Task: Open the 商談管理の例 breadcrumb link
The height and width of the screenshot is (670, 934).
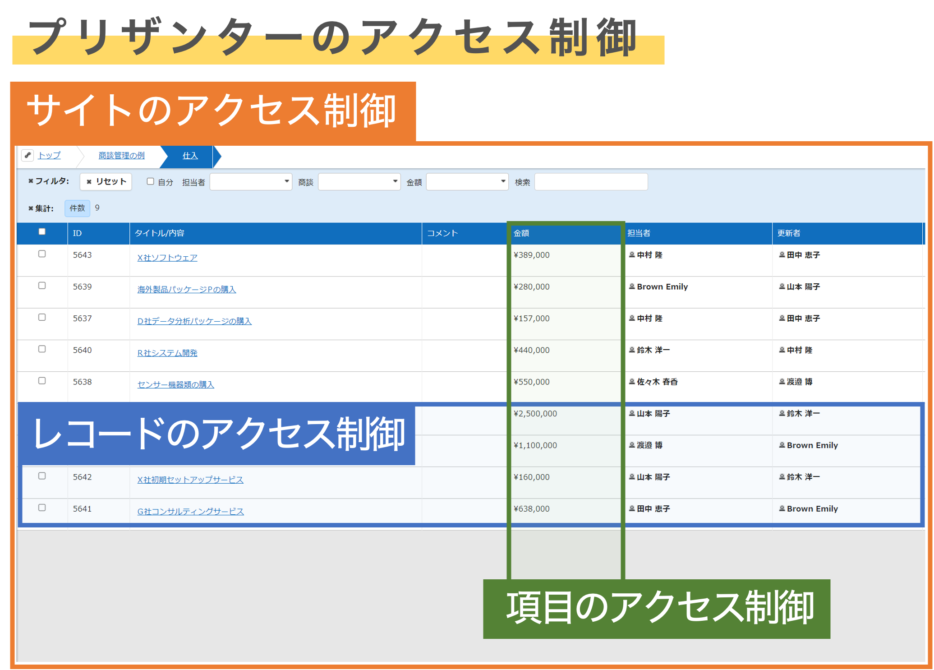Action: point(122,155)
